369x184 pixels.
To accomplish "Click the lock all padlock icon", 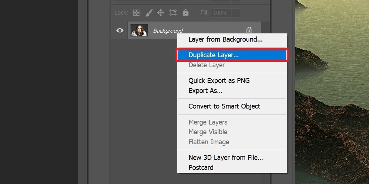I will pos(186,12).
